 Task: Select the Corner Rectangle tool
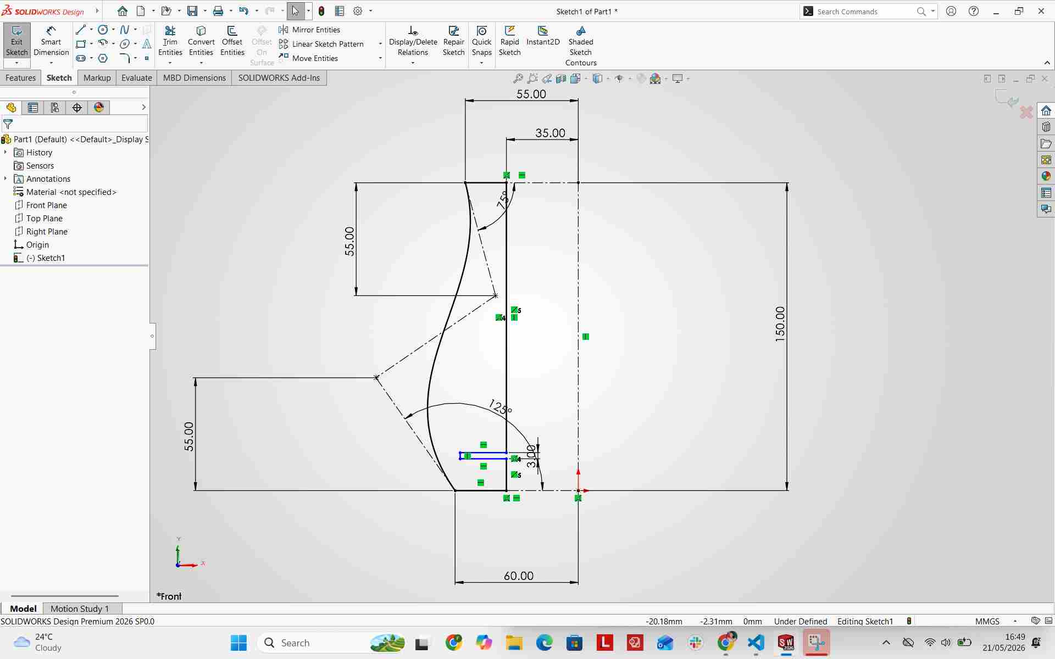pos(81,44)
